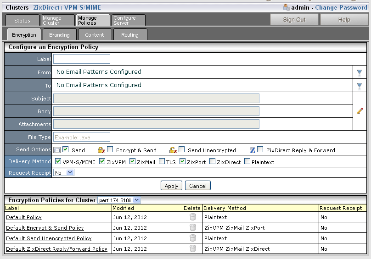
Task: Click the Sign Out button
Action: (x=294, y=20)
